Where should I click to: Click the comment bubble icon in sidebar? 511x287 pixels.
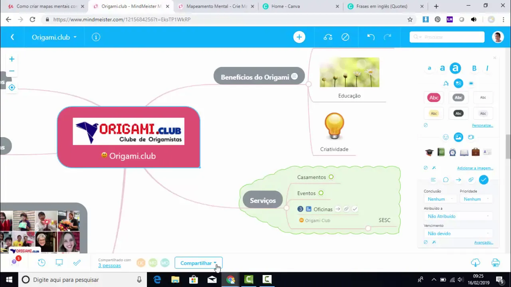click(x=446, y=180)
